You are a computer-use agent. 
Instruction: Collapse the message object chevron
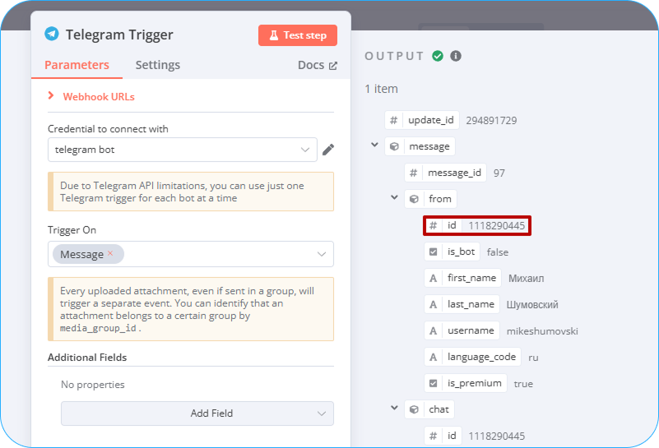tap(374, 145)
